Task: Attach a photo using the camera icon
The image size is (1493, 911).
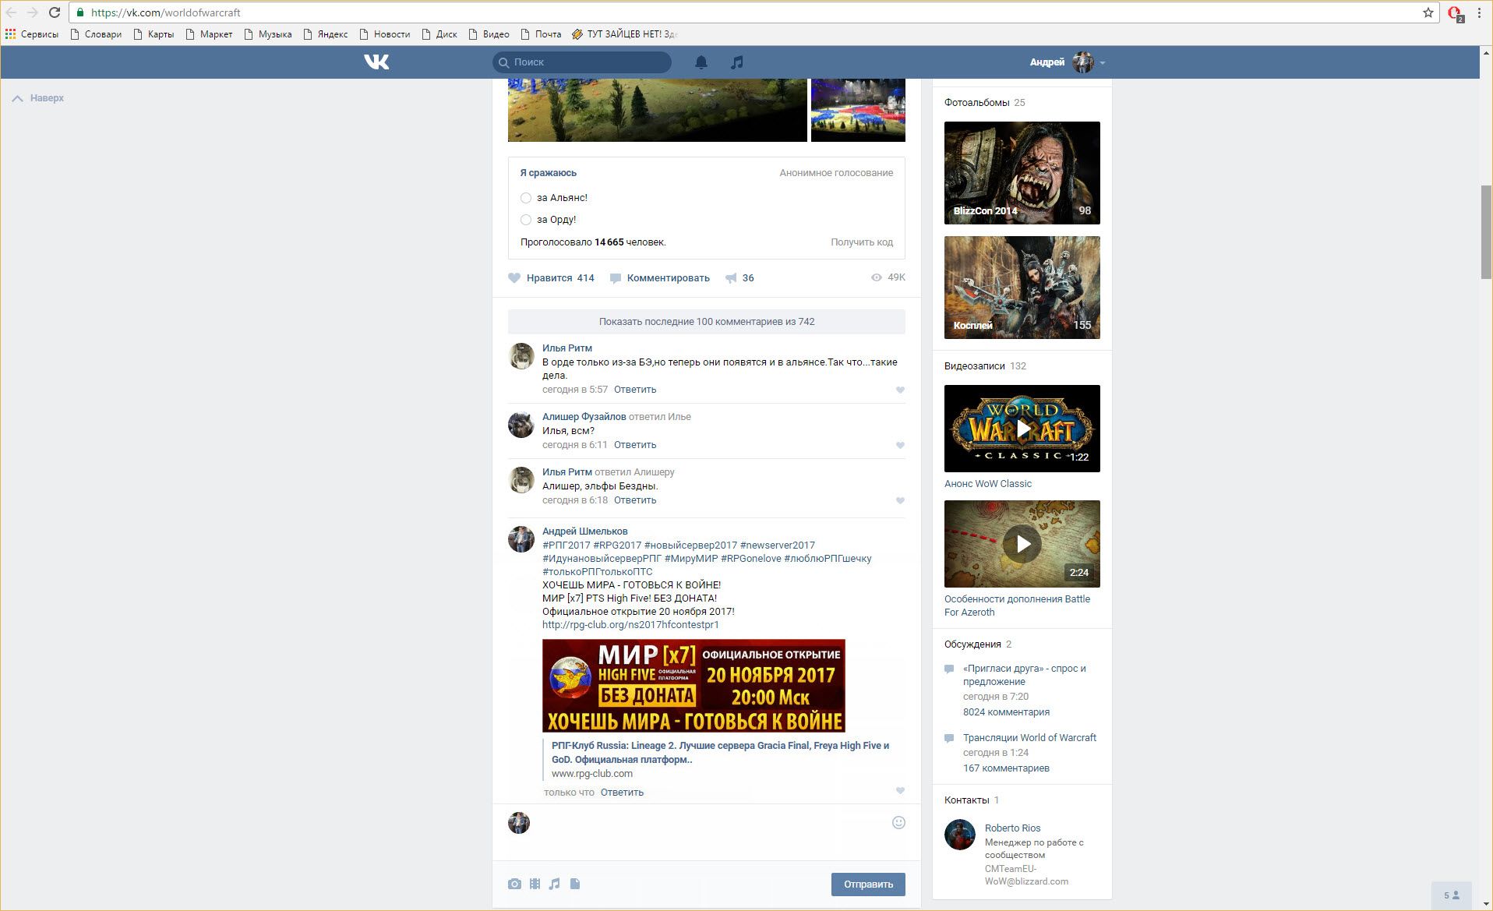Action: pyautogui.click(x=514, y=884)
